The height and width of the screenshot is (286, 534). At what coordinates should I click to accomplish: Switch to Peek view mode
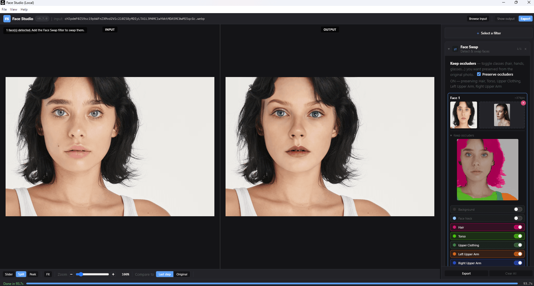click(x=33, y=274)
